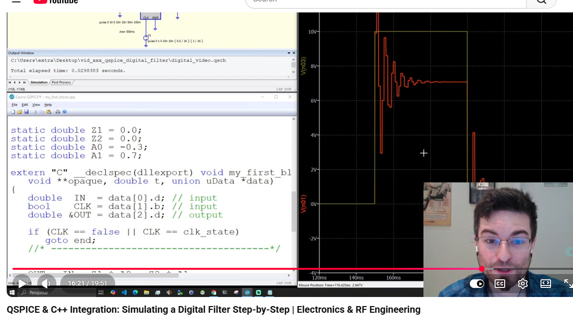573x318 pixels.
Task: Mute the video volume
Action: [46, 284]
